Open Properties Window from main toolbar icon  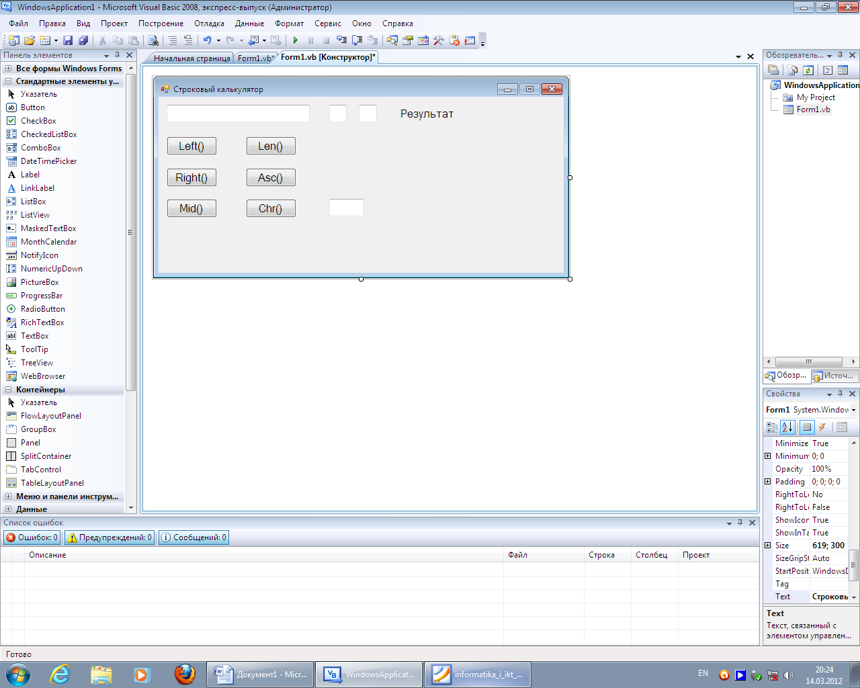click(408, 40)
